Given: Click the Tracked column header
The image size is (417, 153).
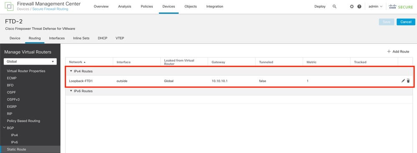Looking at the screenshot, I should [x=360, y=62].
